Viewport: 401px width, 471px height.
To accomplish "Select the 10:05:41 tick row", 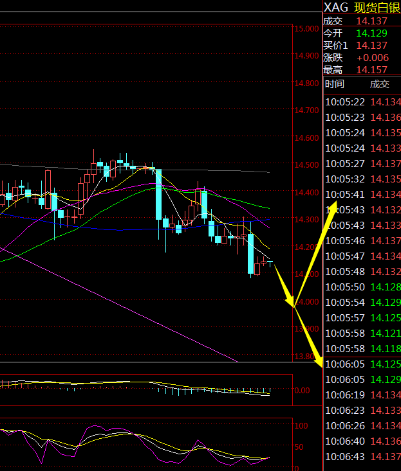I will point(363,195).
